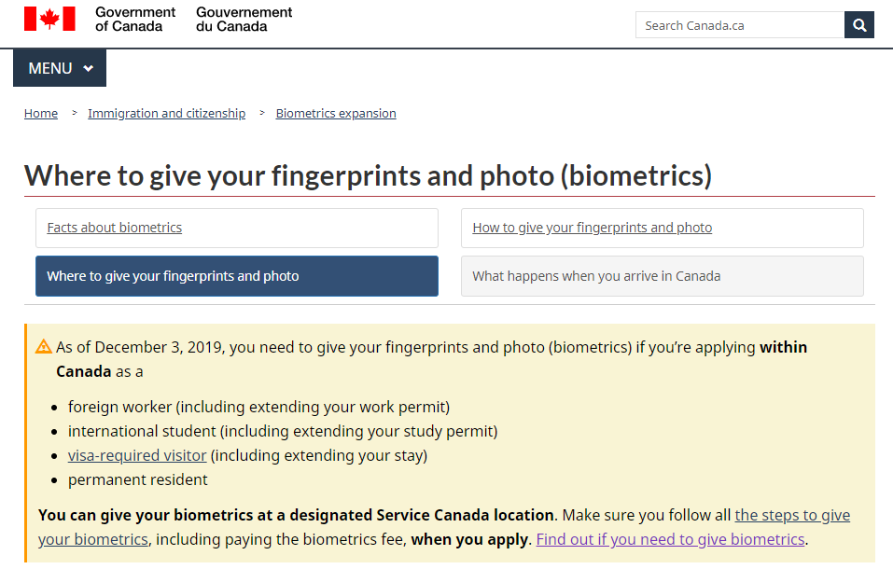Open the steps to give your biometrics link
This screenshot has width=893, height=569.
[792, 515]
